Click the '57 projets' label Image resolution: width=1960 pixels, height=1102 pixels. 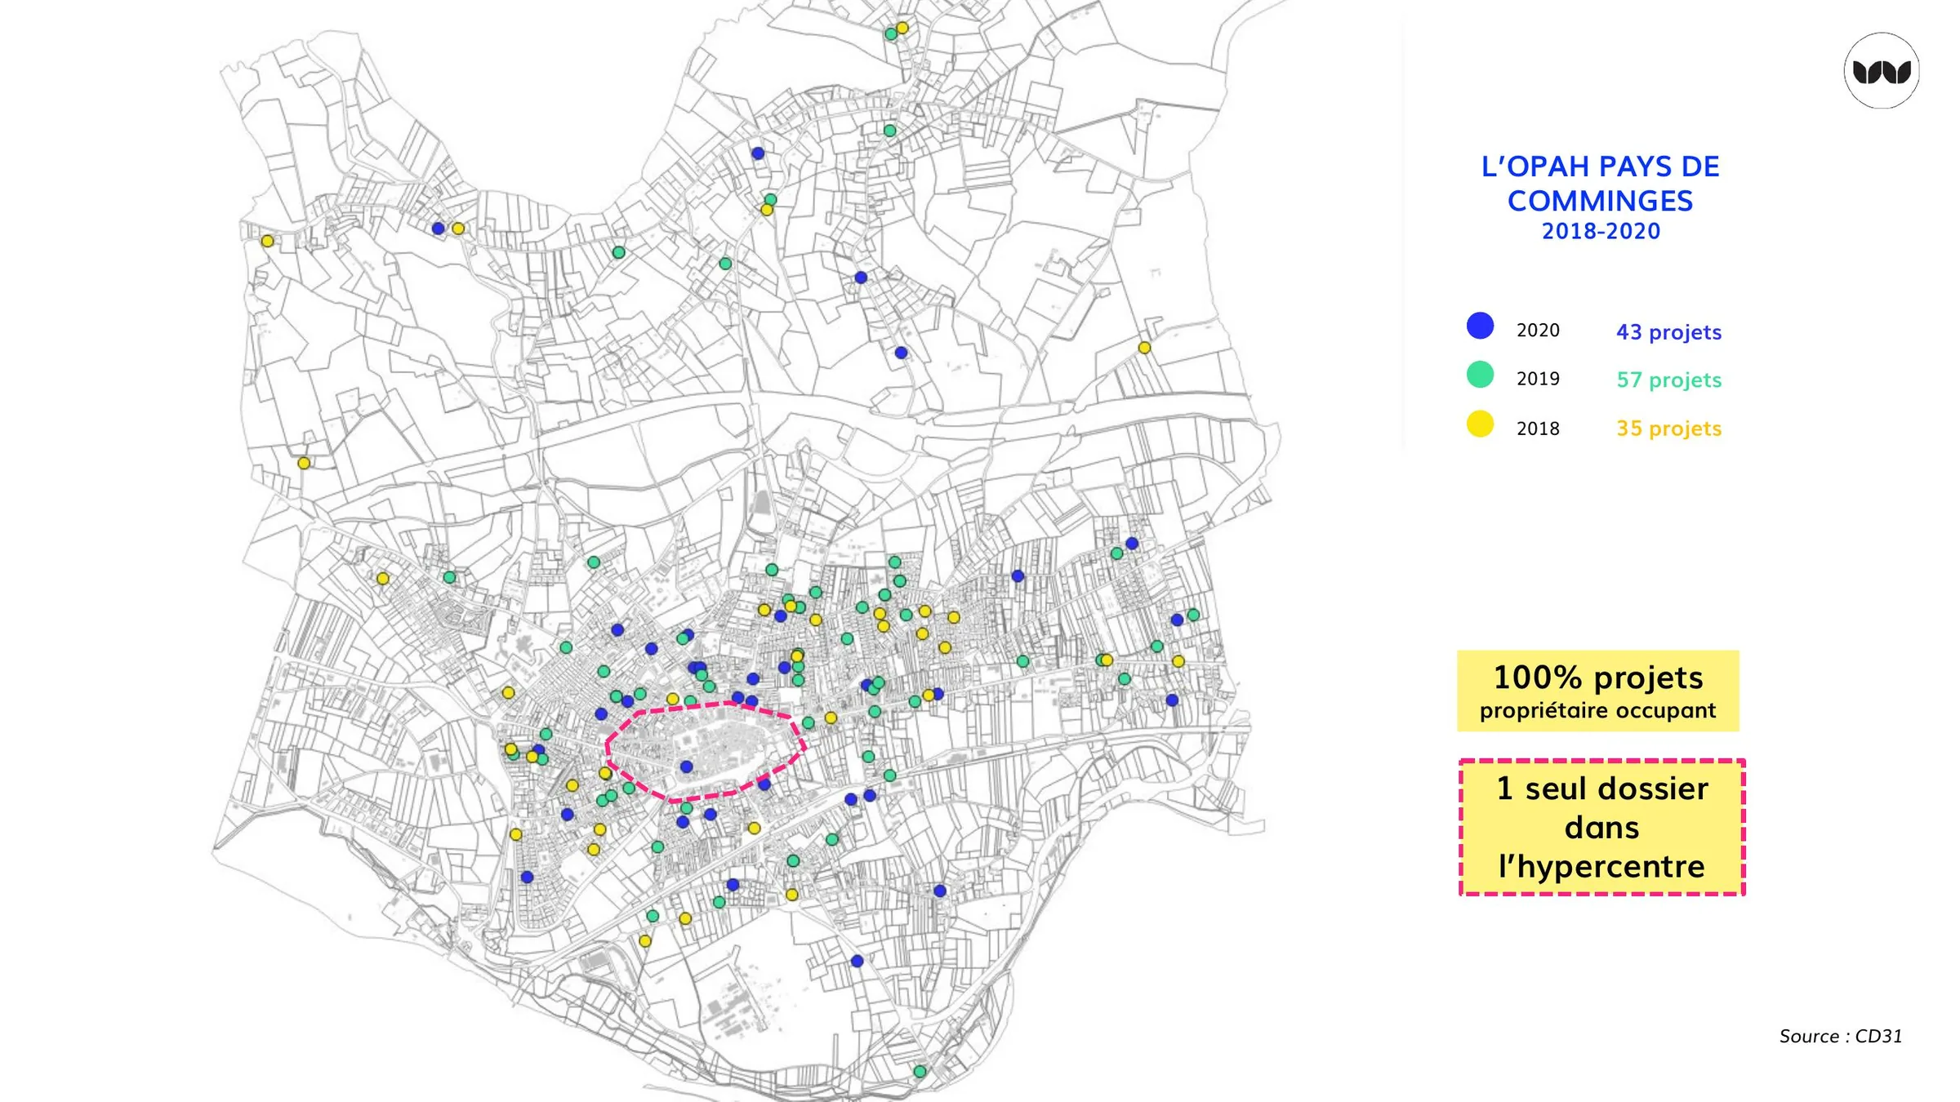[1668, 380]
